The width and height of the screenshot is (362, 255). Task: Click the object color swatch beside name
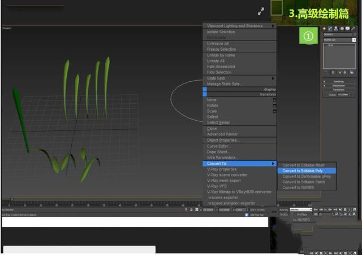pyautogui.click(x=354, y=34)
